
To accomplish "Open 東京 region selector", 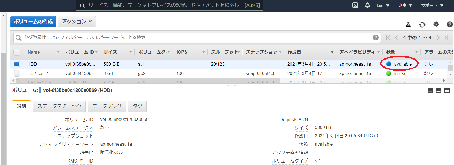I will point(405,6).
